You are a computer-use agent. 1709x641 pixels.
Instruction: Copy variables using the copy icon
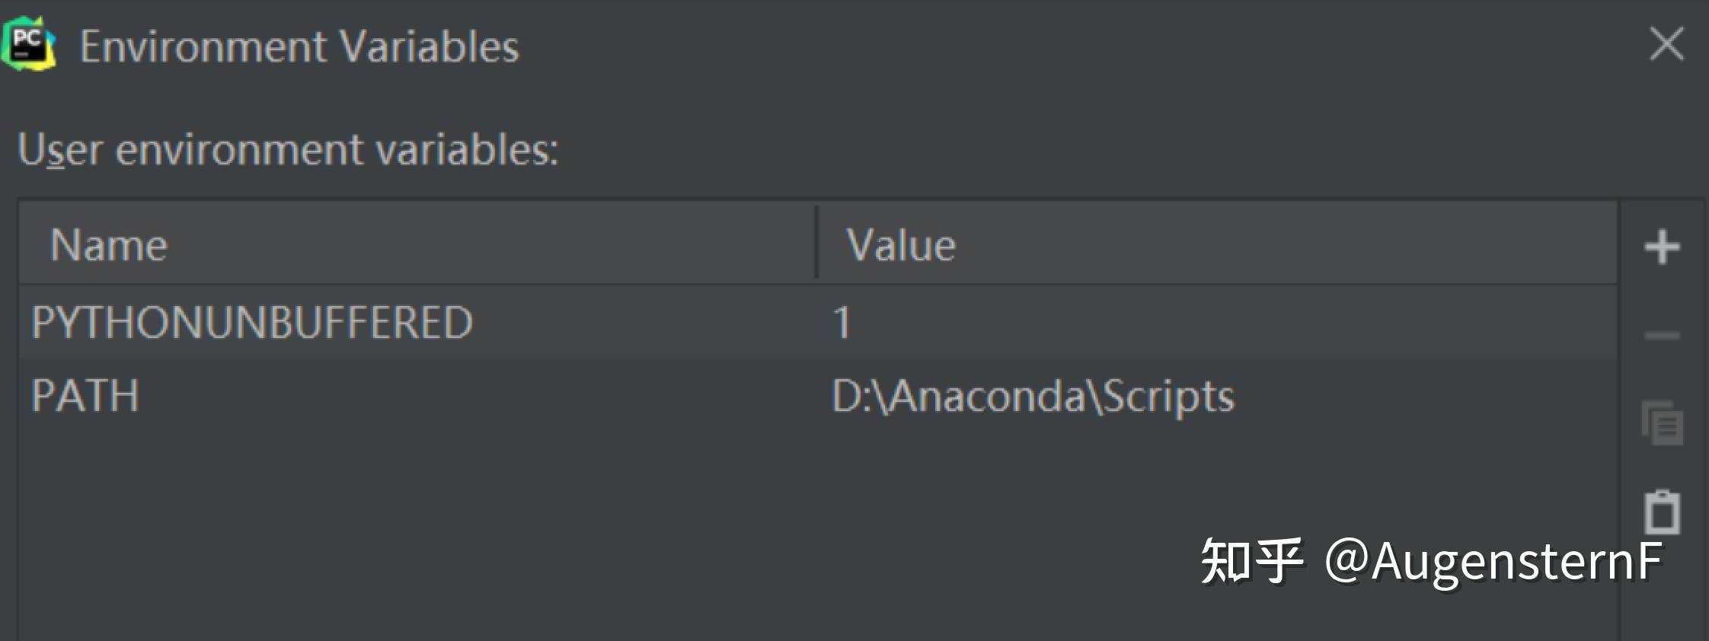pyautogui.click(x=1662, y=423)
